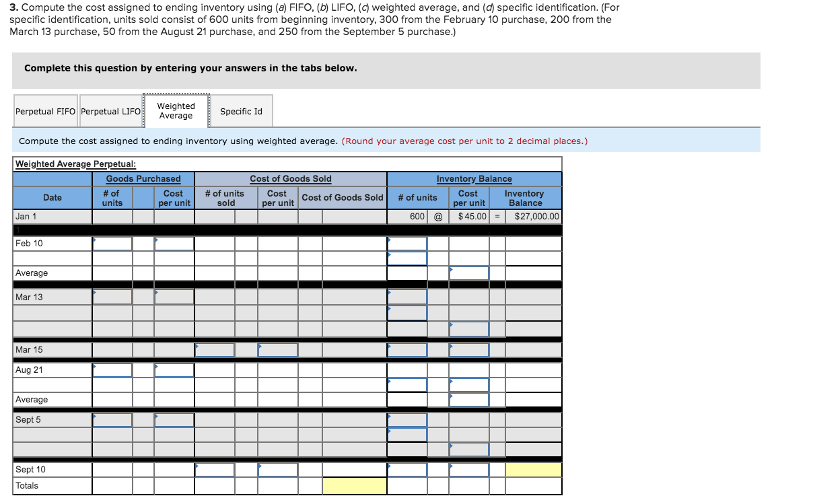The width and height of the screenshot is (813, 498).
Task: Switch to the Perpetual LIFO tab
Action: tap(110, 111)
